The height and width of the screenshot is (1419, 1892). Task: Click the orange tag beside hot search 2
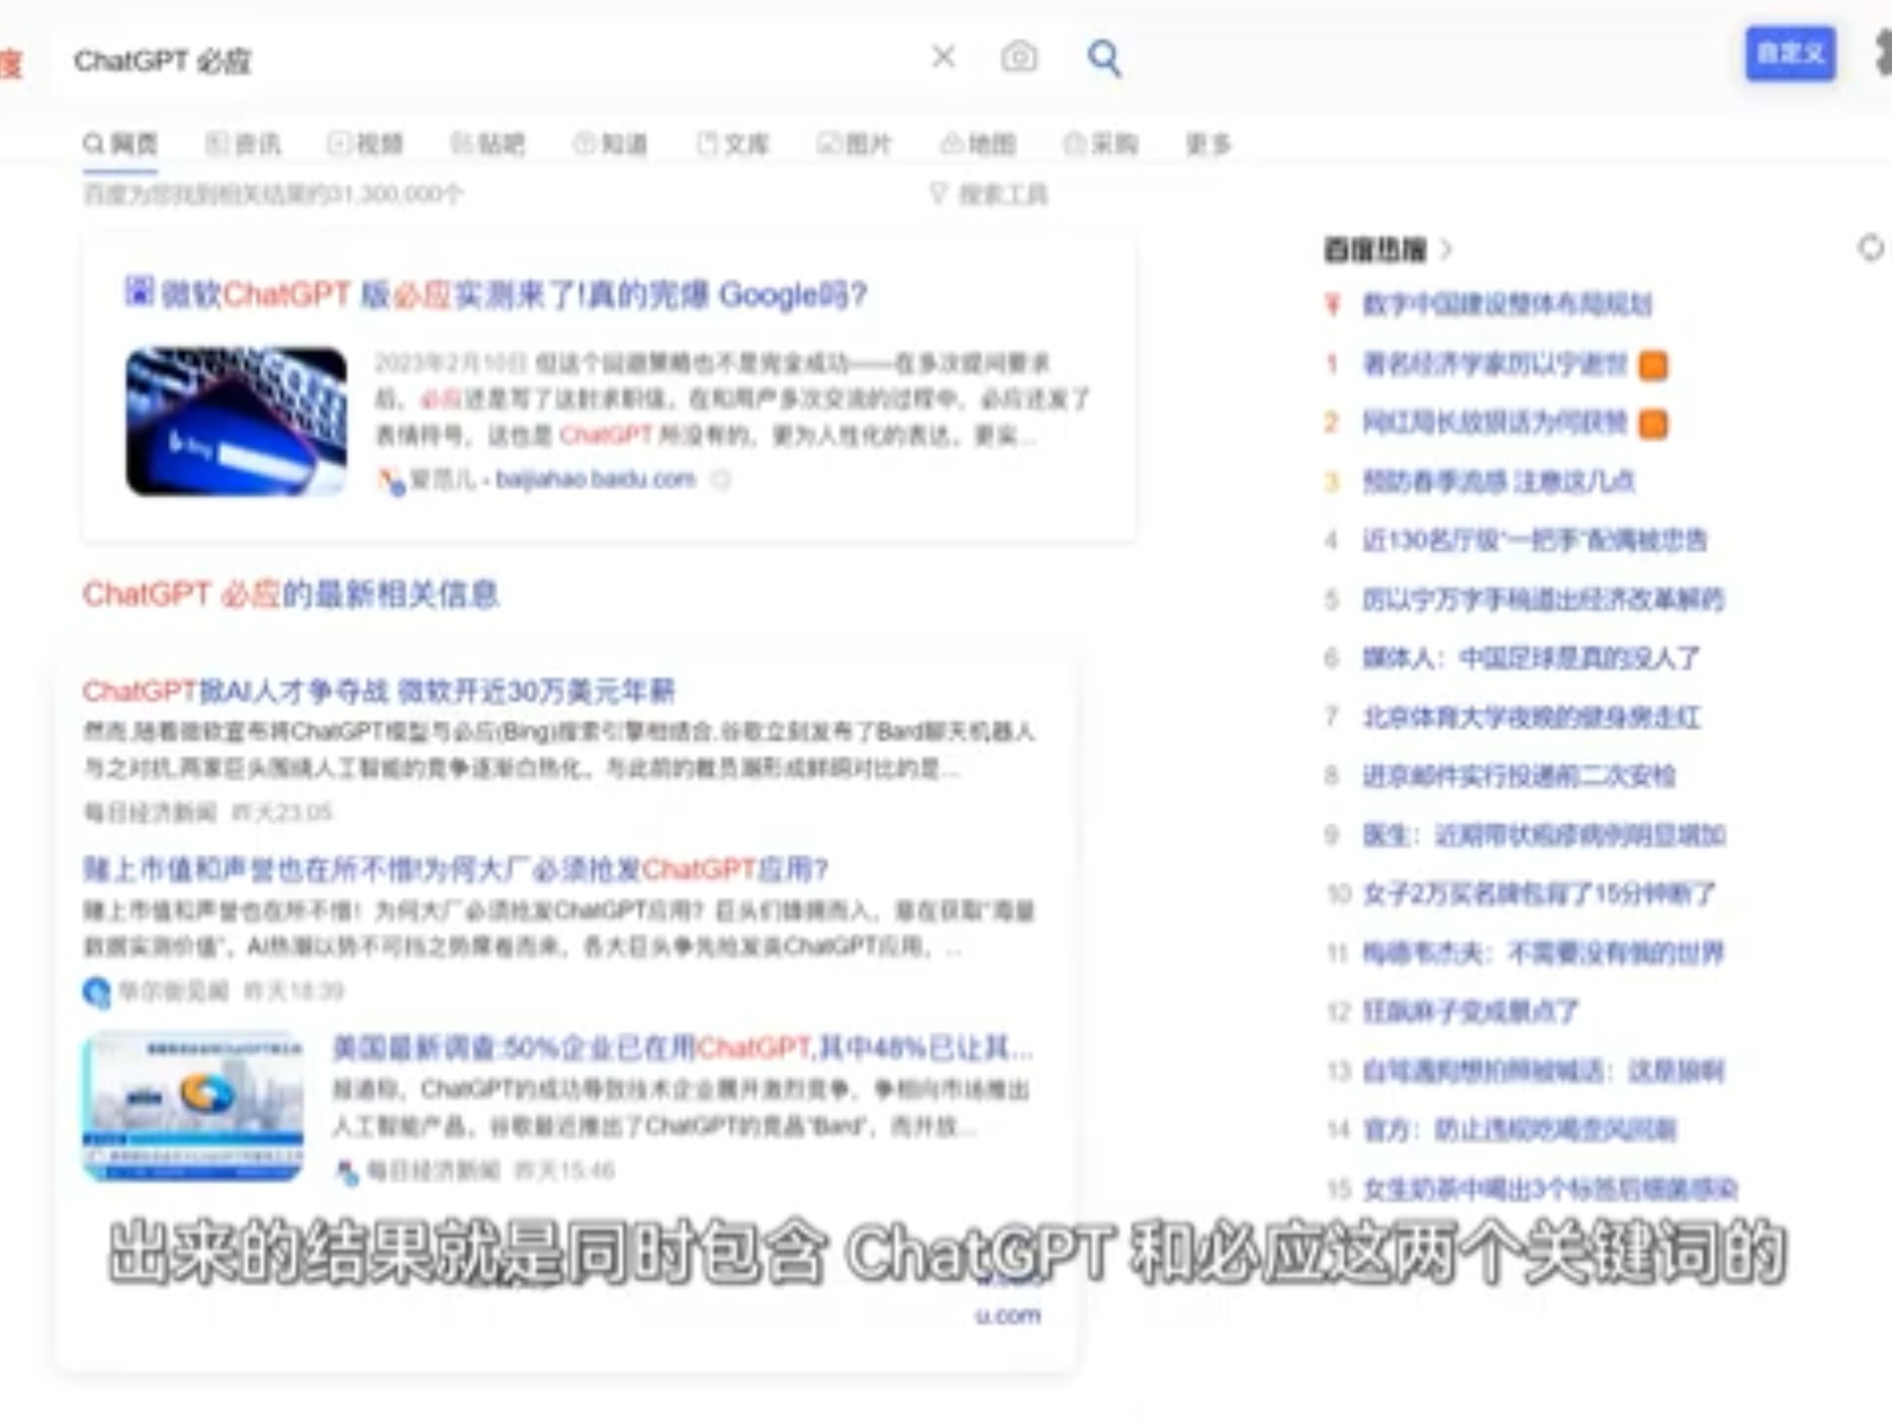[1653, 424]
